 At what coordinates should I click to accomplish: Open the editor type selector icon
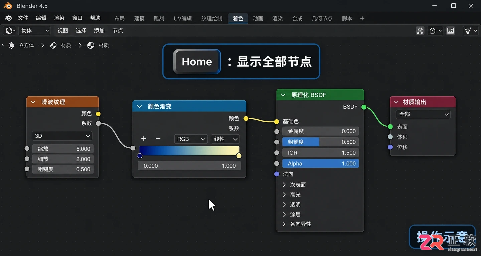click(10, 31)
